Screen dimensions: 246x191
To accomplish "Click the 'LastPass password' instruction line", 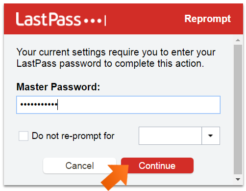I will point(110,63).
